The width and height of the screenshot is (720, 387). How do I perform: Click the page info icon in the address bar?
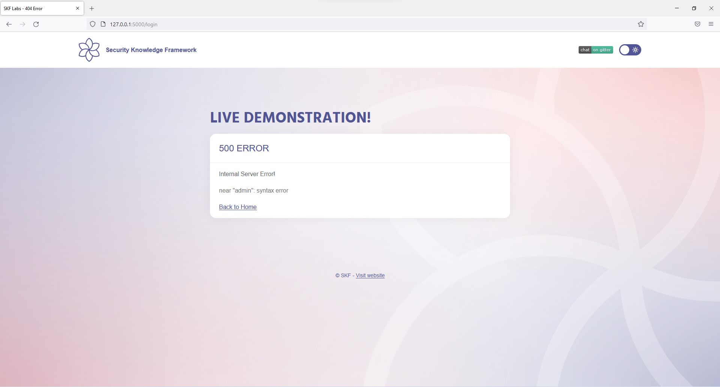pyautogui.click(x=103, y=24)
